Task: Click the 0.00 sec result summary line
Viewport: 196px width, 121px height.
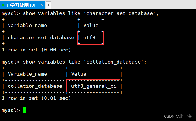Action: [x=36, y=50]
